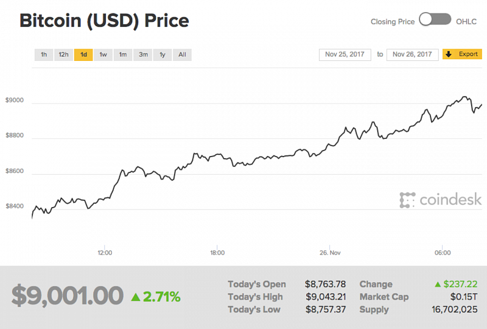Select the 1h time range

44,55
